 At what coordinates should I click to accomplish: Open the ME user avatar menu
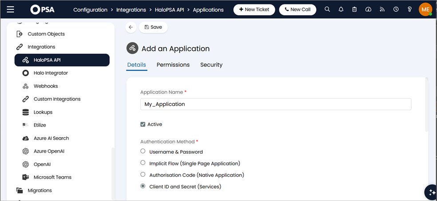pos(425,9)
